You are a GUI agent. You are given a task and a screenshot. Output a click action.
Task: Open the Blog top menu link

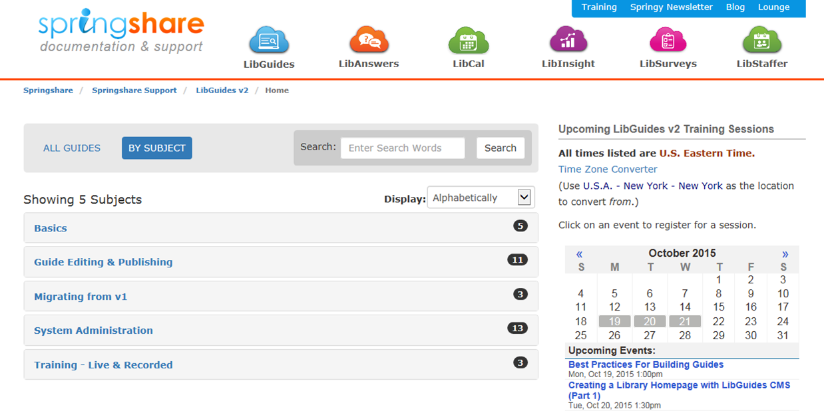tap(735, 7)
